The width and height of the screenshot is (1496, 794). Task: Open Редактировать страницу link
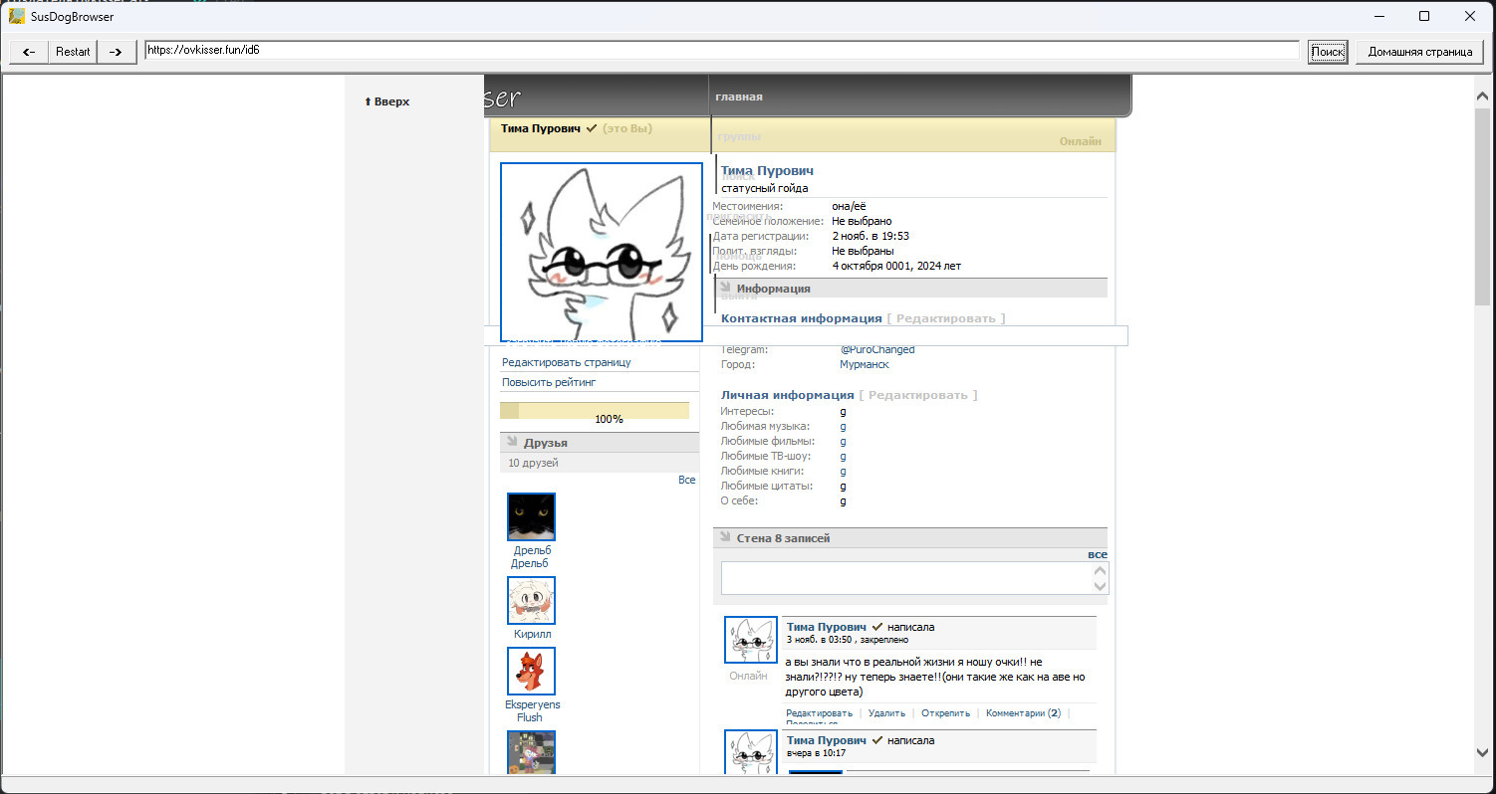(x=566, y=363)
